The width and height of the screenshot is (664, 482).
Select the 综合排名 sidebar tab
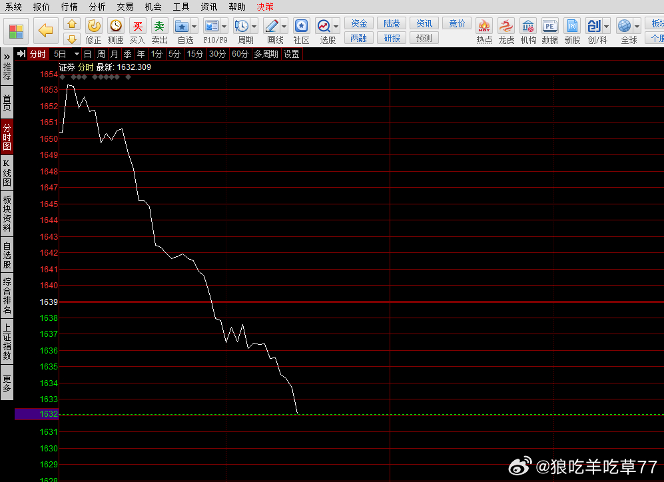(7, 296)
